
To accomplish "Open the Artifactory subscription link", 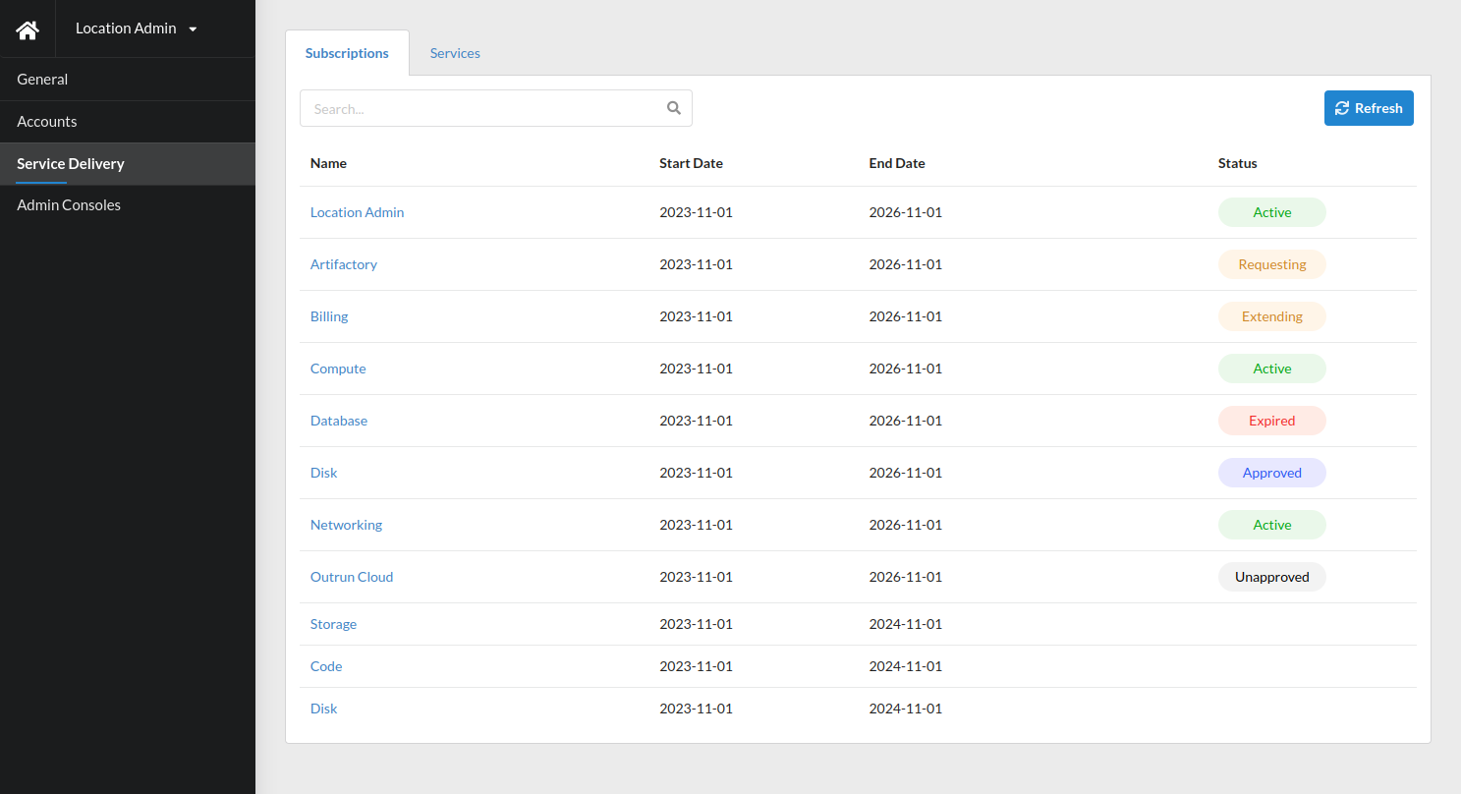I will [x=343, y=264].
